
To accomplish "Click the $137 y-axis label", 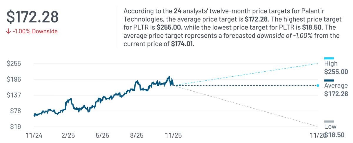I will [14, 95].
